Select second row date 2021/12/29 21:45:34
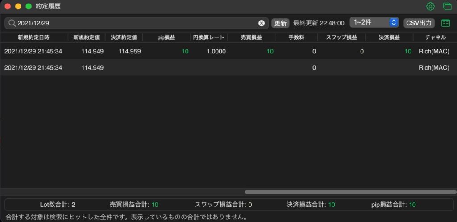This screenshot has height=222, width=457. (x=33, y=68)
